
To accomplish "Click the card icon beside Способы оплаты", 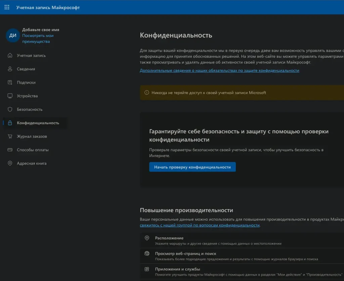I will [x=10, y=150].
